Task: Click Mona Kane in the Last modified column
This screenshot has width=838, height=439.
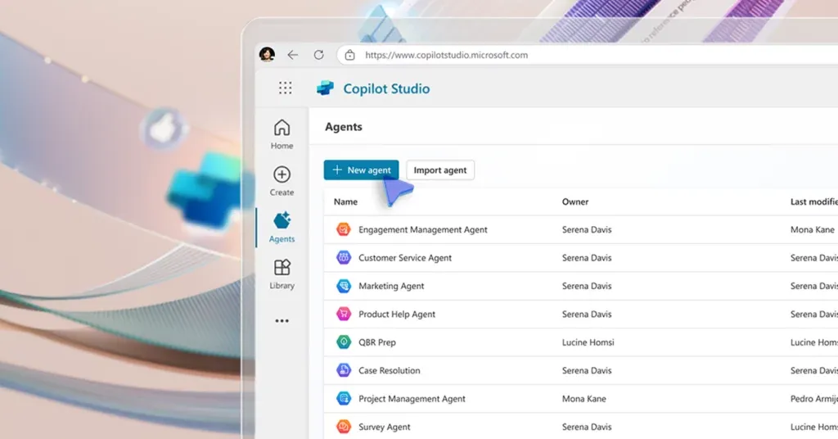Action: tap(813, 229)
